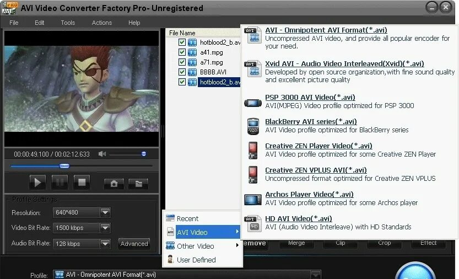Screen dimensions: 459x279
Task: Click the Pause playback button
Action: (x=60, y=183)
